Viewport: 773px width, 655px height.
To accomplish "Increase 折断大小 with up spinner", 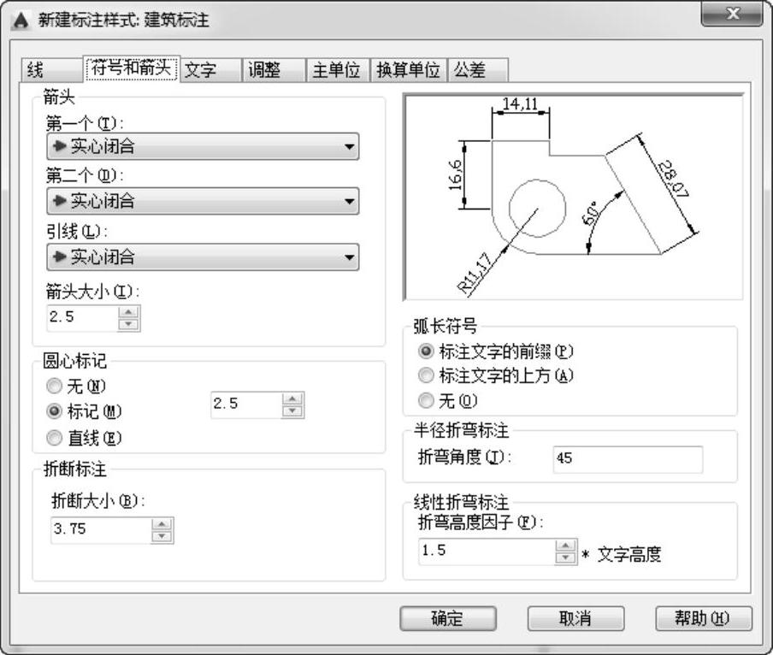I will tap(162, 524).
